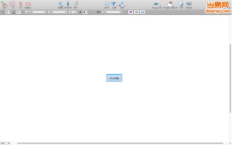Click the Attach File (附加文件) paperclip icon
The image size is (232, 145).
tap(68, 4)
